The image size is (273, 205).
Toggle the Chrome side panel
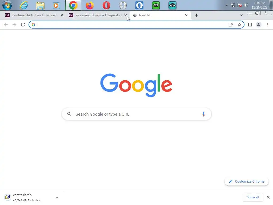click(250, 25)
